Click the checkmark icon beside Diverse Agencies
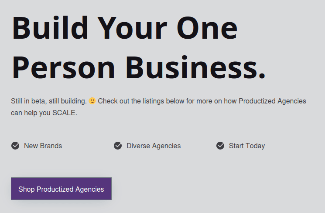 point(118,146)
